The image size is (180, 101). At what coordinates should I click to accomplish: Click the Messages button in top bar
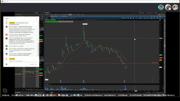(x=142, y=13)
